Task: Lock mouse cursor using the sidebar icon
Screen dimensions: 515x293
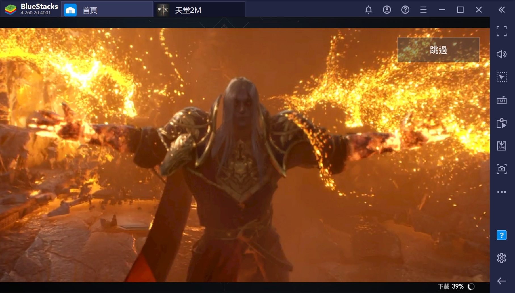Action: (x=502, y=77)
